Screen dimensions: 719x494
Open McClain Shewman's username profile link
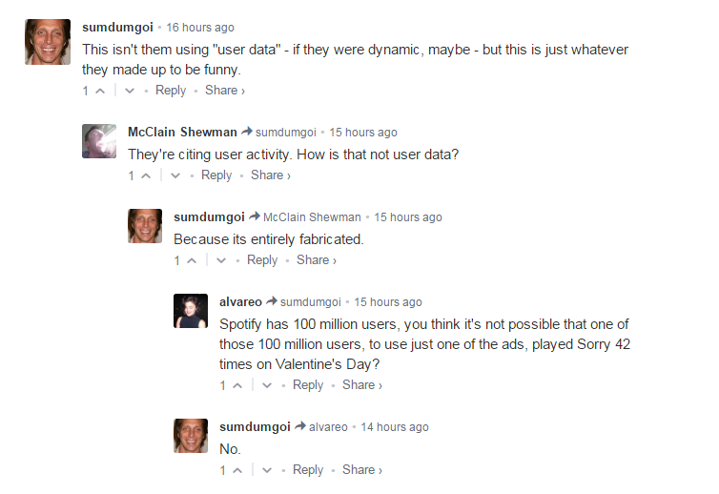click(x=182, y=132)
